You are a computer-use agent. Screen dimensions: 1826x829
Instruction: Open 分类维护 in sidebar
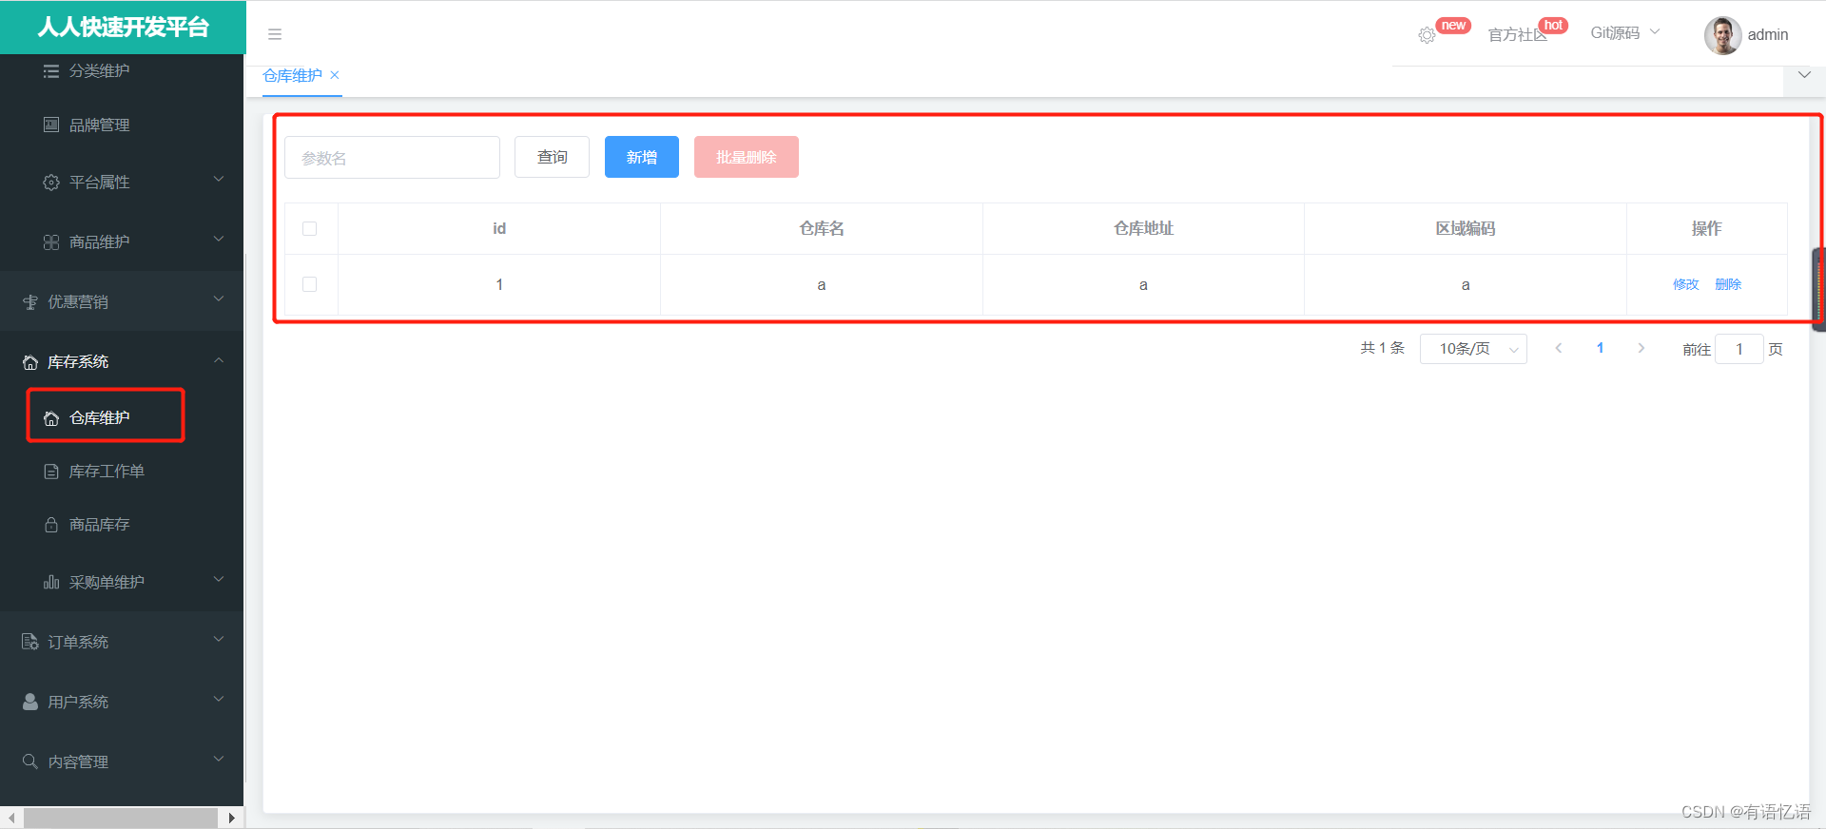[x=100, y=71]
